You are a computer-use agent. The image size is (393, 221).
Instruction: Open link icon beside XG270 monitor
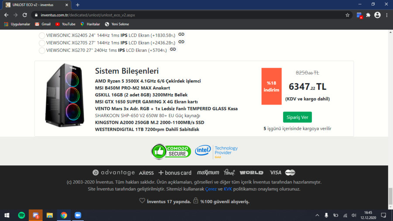pos(173,49)
